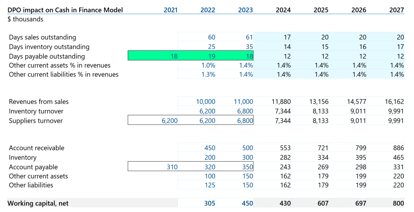Click the 'Inventory turnover' row label
The height and width of the screenshot is (212, 414).
tap(36, 111)
